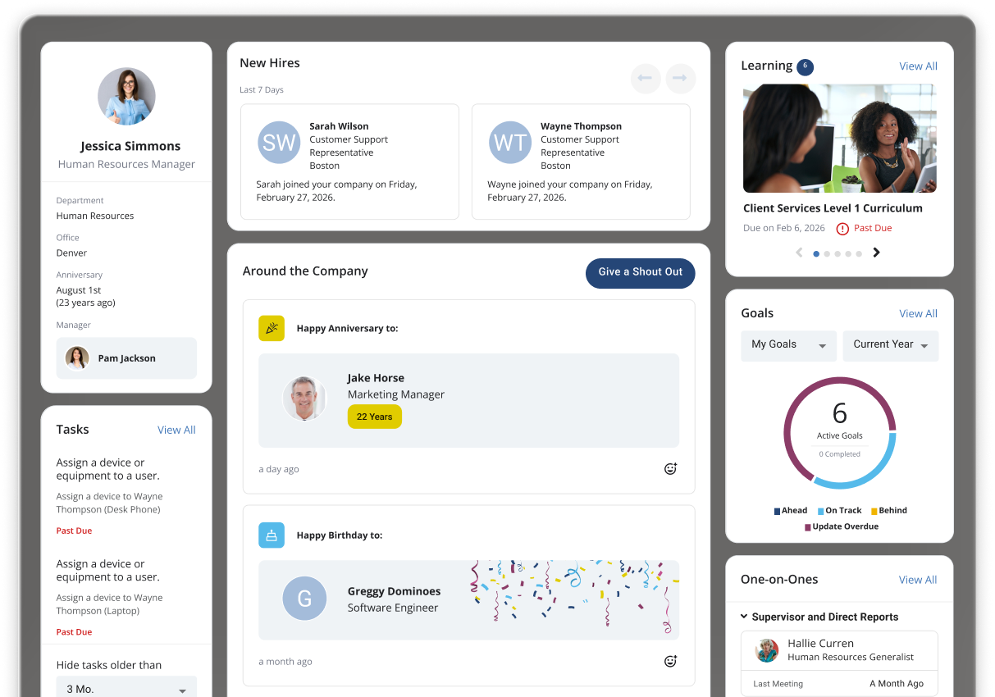Screen dimensions: 995x697
Task: Open View All link in Tasks
Action: pyautogui.click(x=176, y=430)
